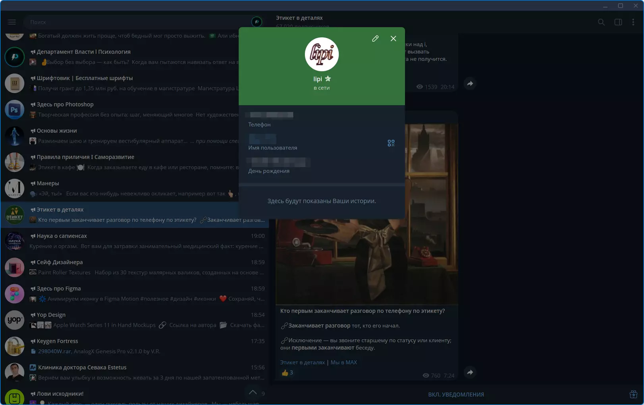Image resolution: width=644 pixels, height=405 pixels.
Task: Select the Здесь про Figma chat
Action: point(135,294)
